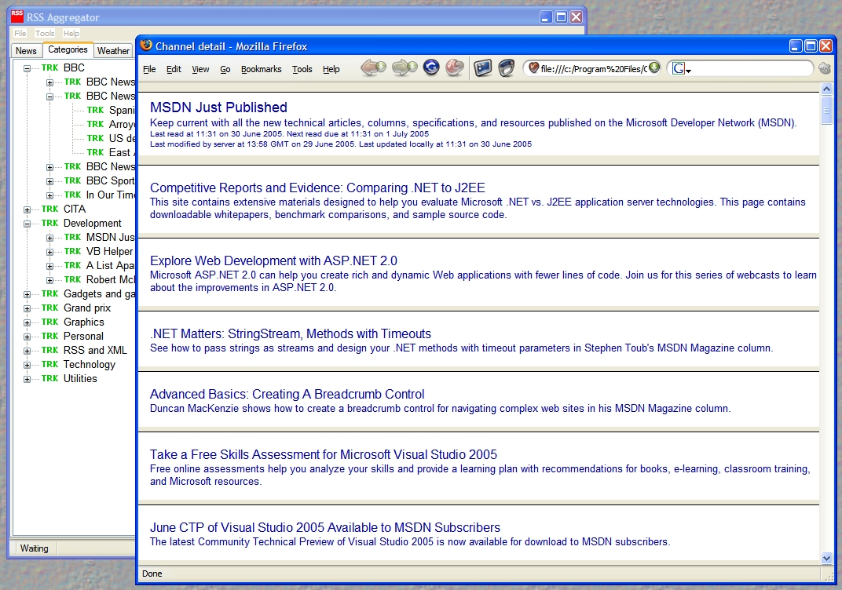Image resolution: width=842 pixels, height=590 pixels.
Task: Open the Edit menu in Firefox
Action: (x=174, y=69)
